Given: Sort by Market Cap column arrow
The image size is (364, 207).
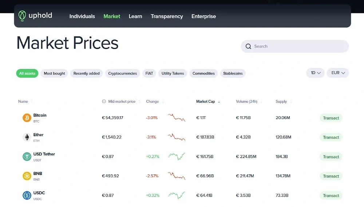Looking at the screenshot, I should coord(219,102).
